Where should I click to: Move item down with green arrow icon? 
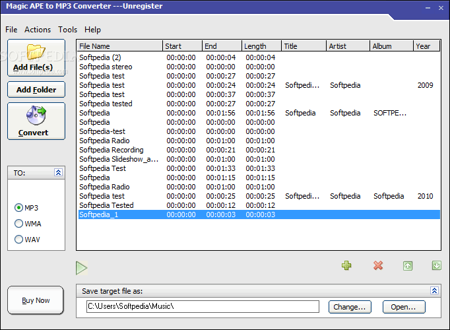pos(437,265)
